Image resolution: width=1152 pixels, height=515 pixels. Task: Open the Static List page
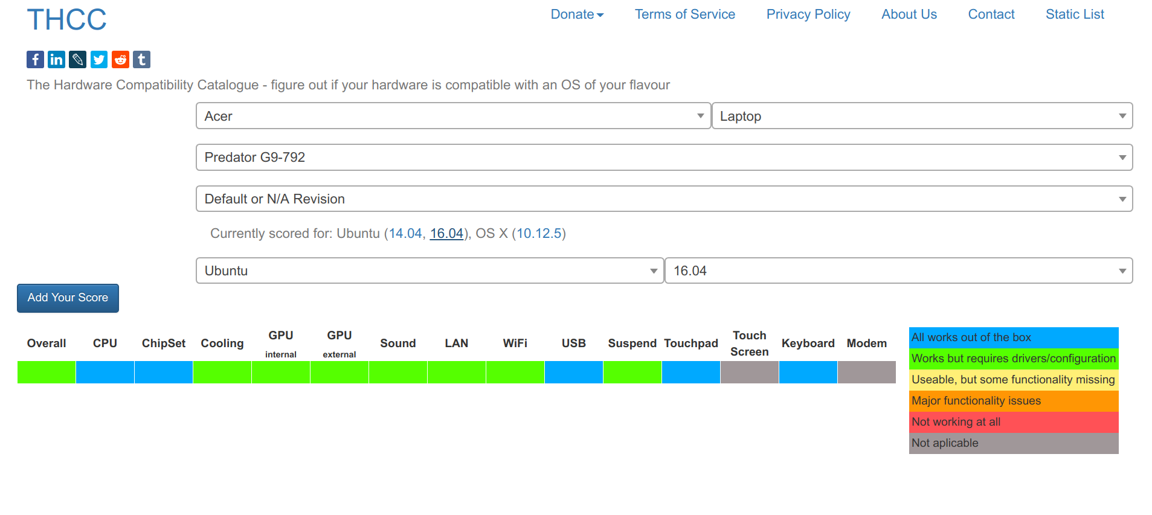pyautogui.click(x=1075, y=14)
